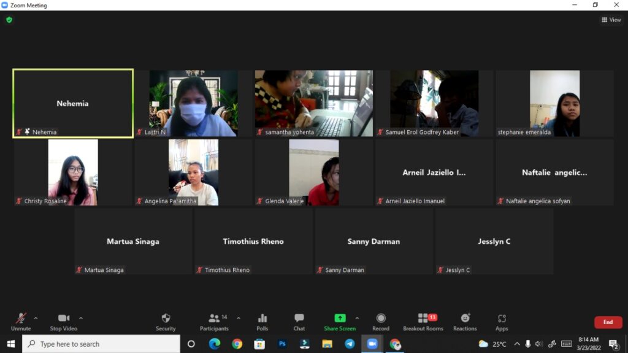Start recording with the Record icon
Viewport: 628px width, 353px height.
click(x=381, y=319)
